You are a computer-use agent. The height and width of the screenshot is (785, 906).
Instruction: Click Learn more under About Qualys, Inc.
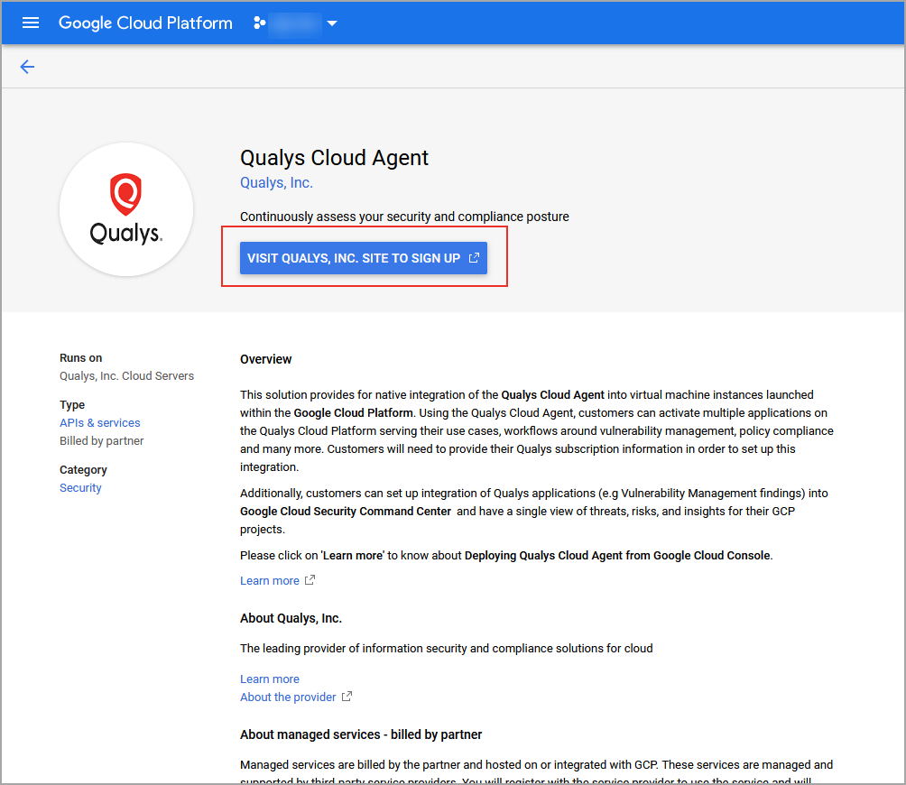tap(269, 679)
